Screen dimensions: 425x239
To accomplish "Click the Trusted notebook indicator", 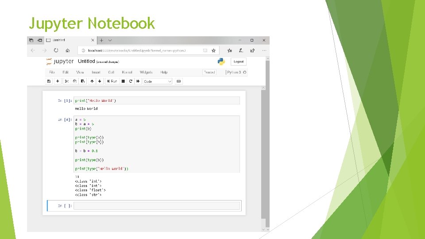I will pos(209,72).
